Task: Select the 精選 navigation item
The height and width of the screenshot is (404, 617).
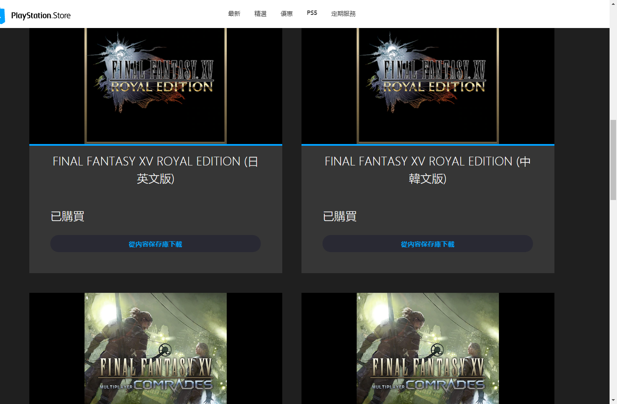Action: (260, 14)
